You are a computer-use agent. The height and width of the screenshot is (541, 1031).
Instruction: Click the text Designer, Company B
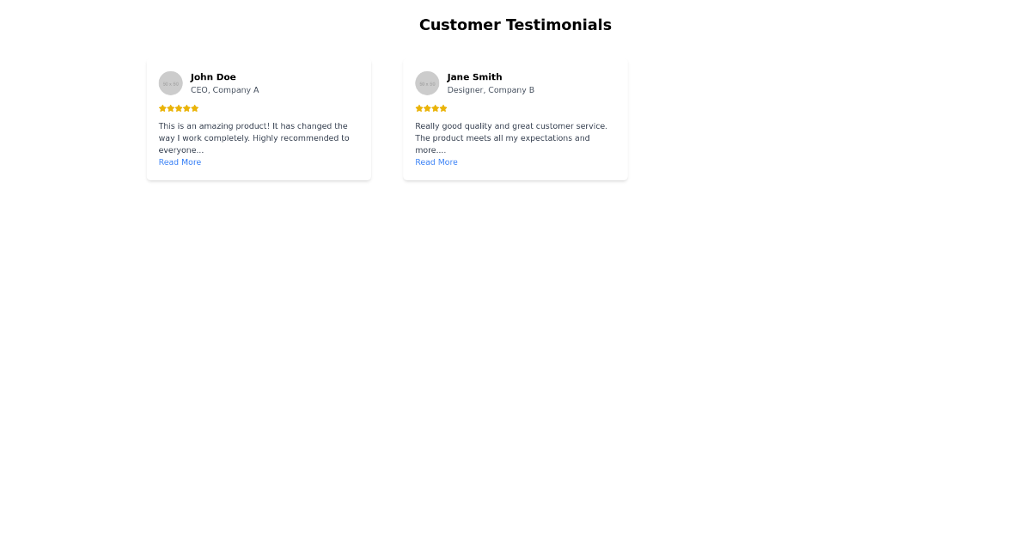coord(491,89)
